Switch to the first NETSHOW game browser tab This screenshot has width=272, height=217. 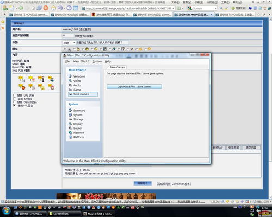click(29, 15)
